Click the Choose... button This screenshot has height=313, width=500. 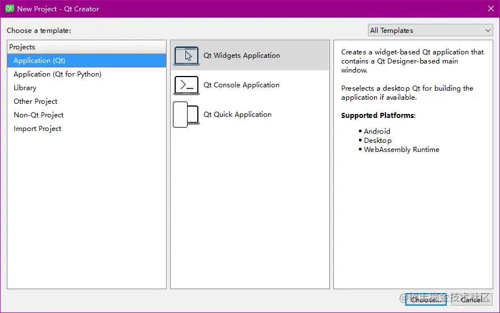click(x=426, y=299)
